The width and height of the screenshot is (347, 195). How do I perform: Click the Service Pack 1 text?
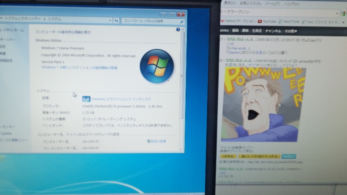coord(53,62)
